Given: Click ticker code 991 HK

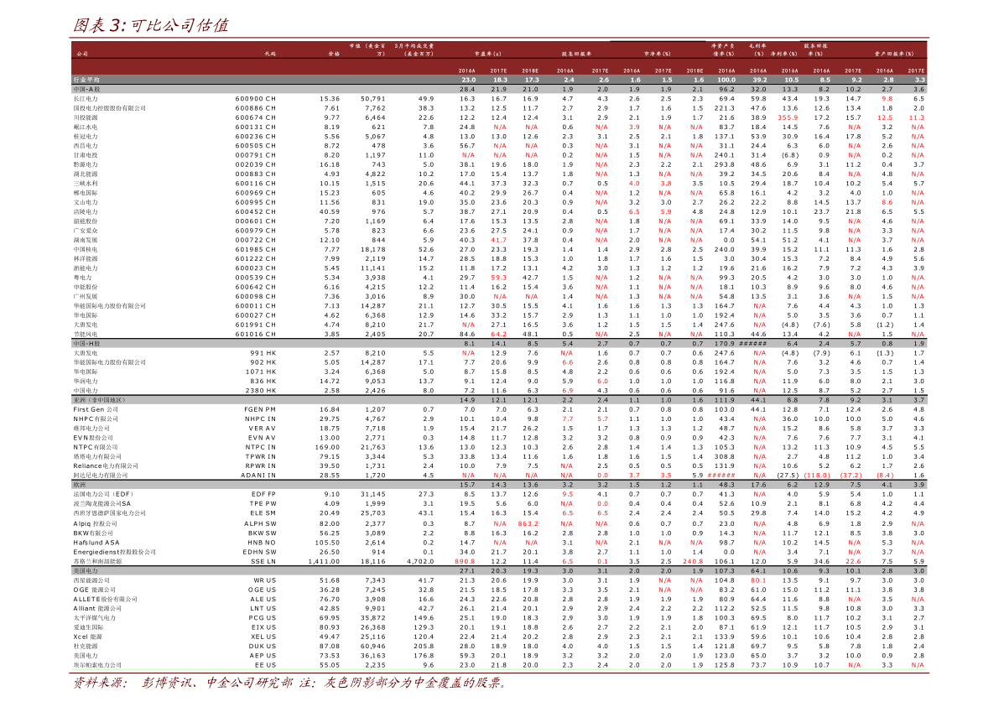Looking at the screenshot, I should pos(263,353).
